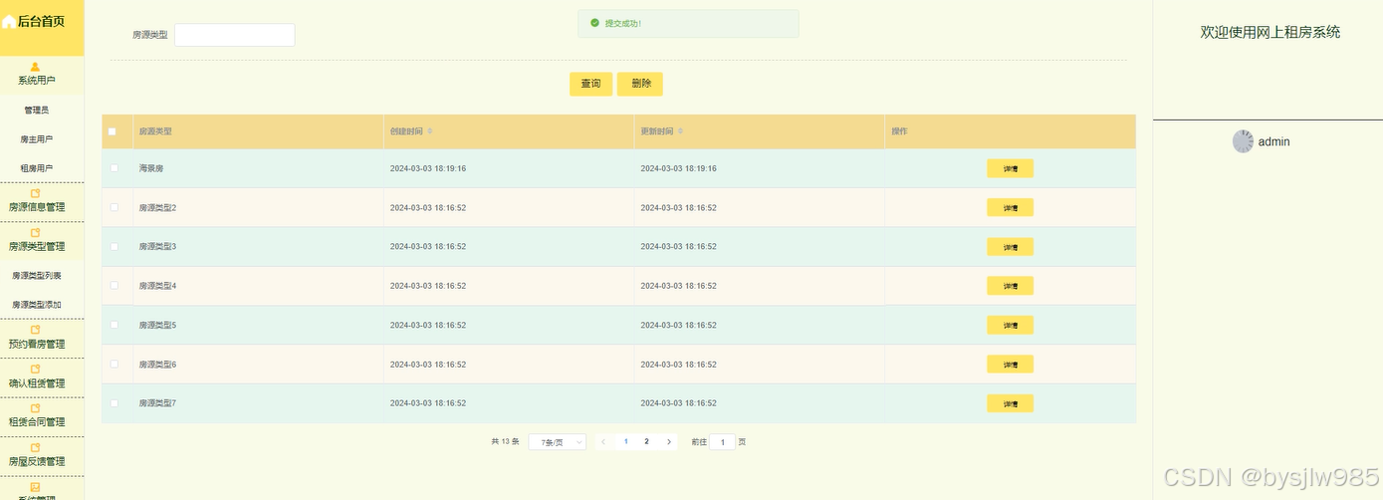Screen dimensions: 1383x500
Task: Click the icon above 确认租赁管理
Action: pos(36,369)
